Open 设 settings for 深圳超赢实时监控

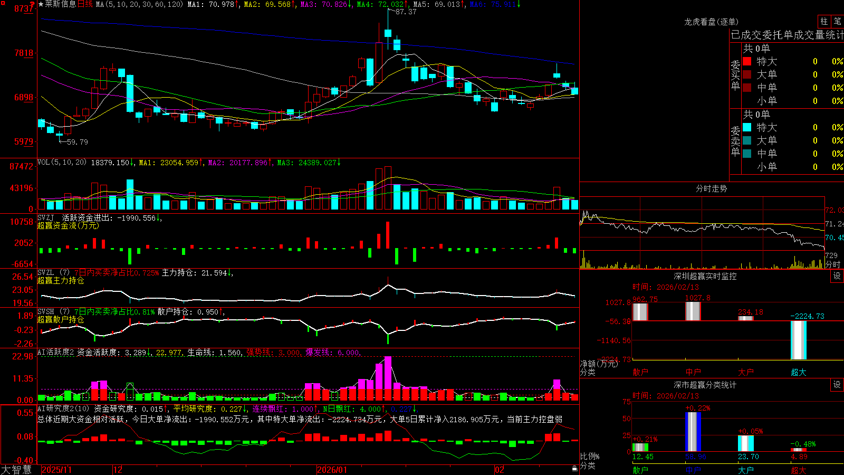(x=837, y=276)
